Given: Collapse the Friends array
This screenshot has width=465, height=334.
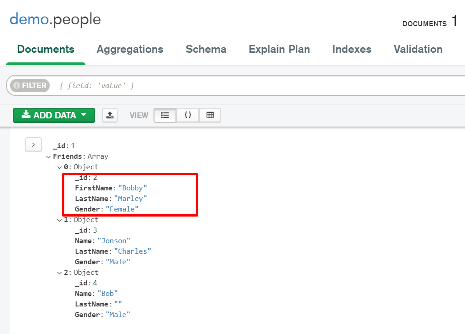Looking at the screenshot, I should coord(48,156).
